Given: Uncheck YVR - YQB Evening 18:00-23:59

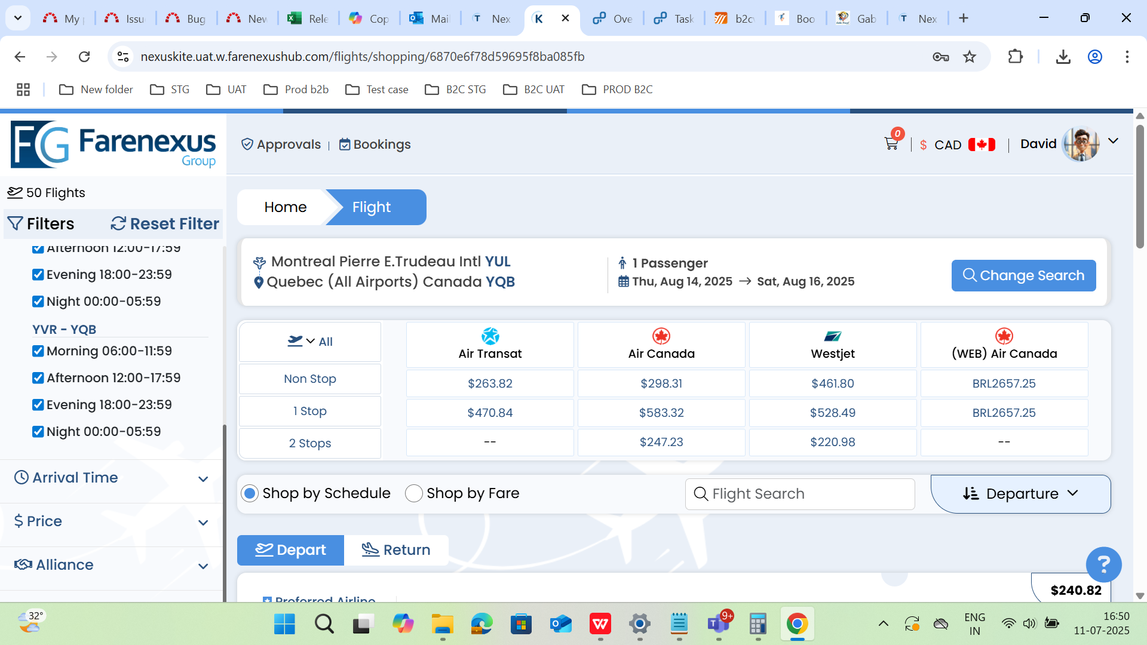Looking at the screenshot, I should (x=38, y=405).
